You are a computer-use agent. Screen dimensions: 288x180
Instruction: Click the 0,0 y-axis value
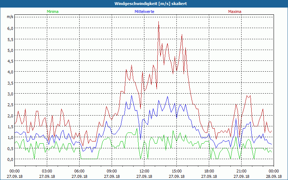pyautogui.click(x=10, y=159)
